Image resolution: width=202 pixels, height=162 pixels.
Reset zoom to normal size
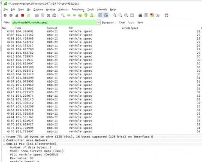click(x=126, y=15)
